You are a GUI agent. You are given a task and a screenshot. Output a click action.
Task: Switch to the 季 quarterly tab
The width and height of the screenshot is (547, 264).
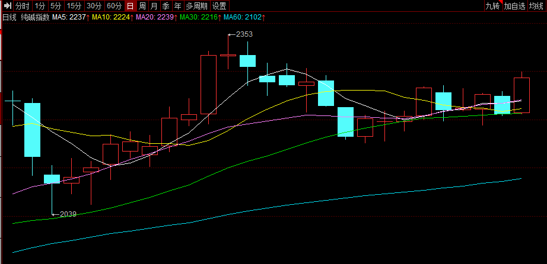coord(166,5)
